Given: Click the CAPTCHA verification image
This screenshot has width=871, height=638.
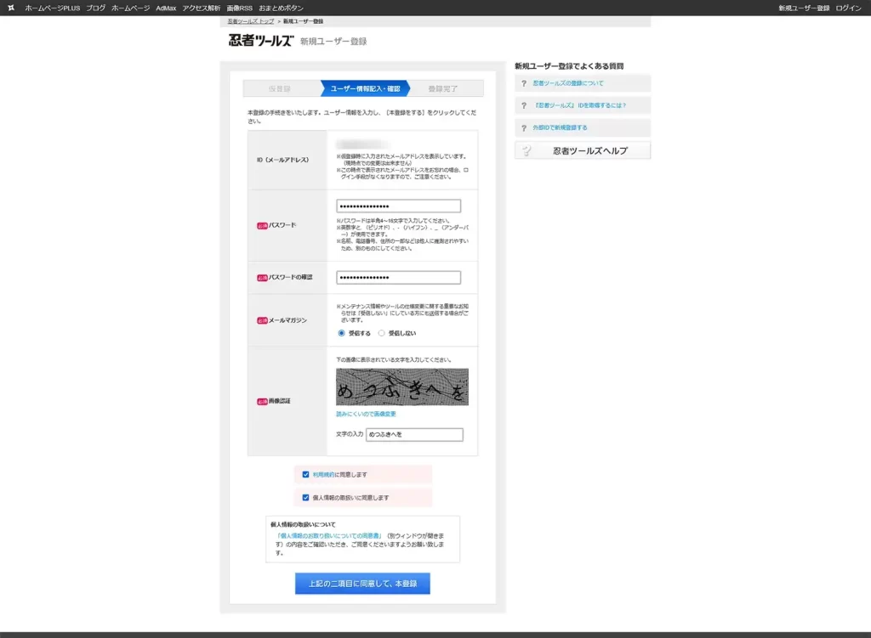Looking at the screenshot, I should [x=401, y=387].
